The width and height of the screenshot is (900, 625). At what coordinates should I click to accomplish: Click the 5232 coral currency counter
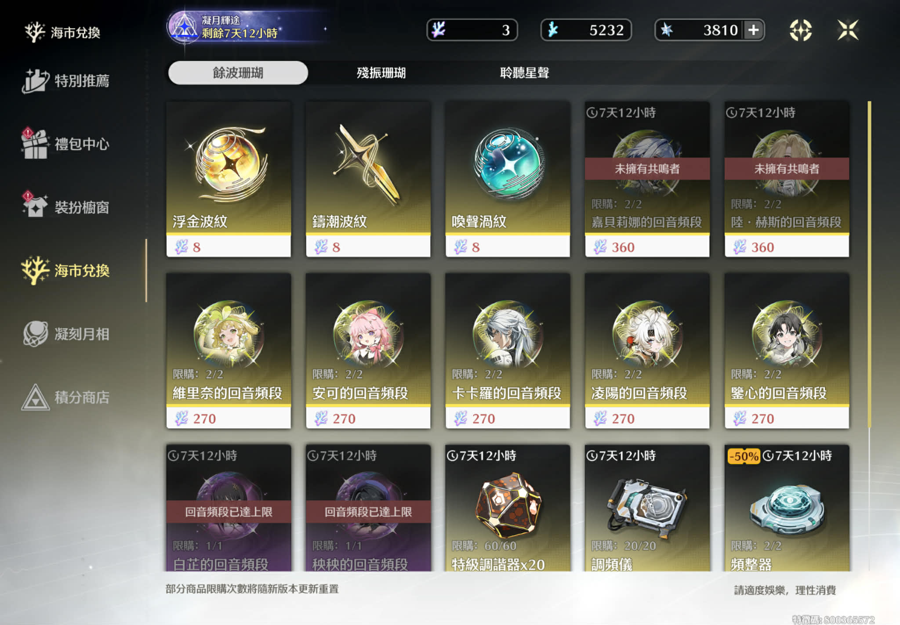click(x=586, y=30)
